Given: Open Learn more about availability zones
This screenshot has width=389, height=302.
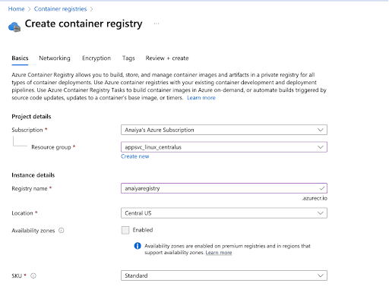Looking at the screenshot, I should [x=219, y=253].
